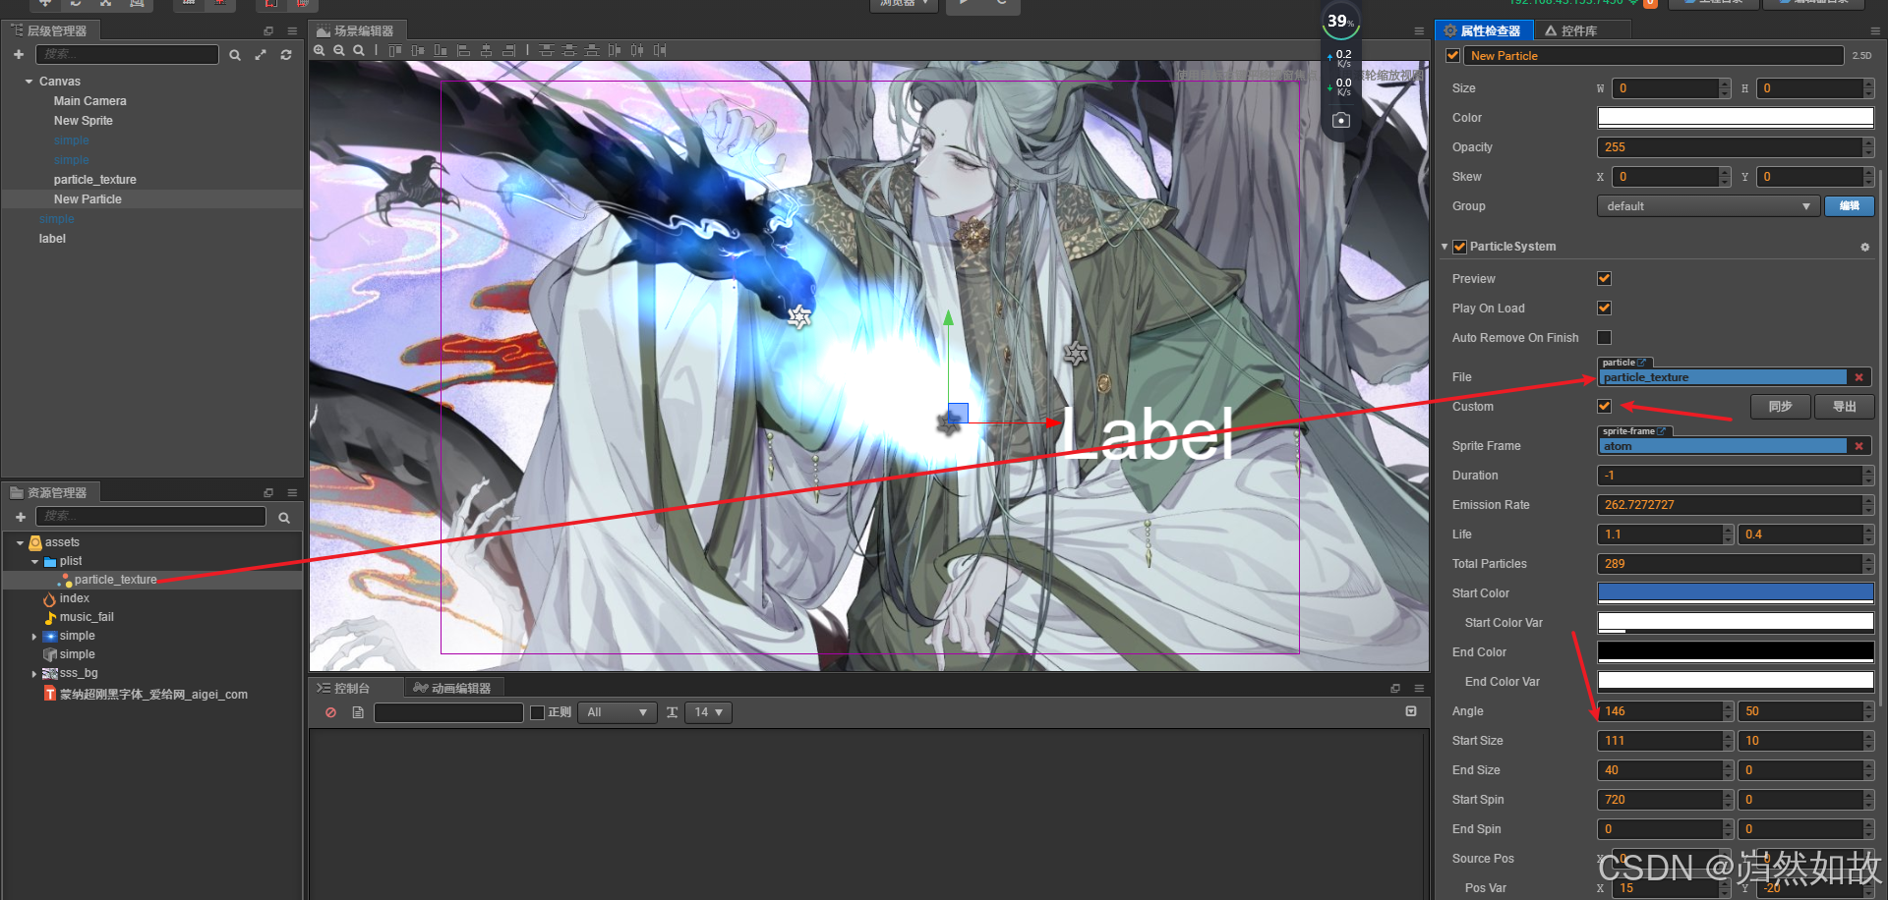Clear the File particle_texture reference
This screenshot has width=1888, height=900.
click(x=1858, y=377)
